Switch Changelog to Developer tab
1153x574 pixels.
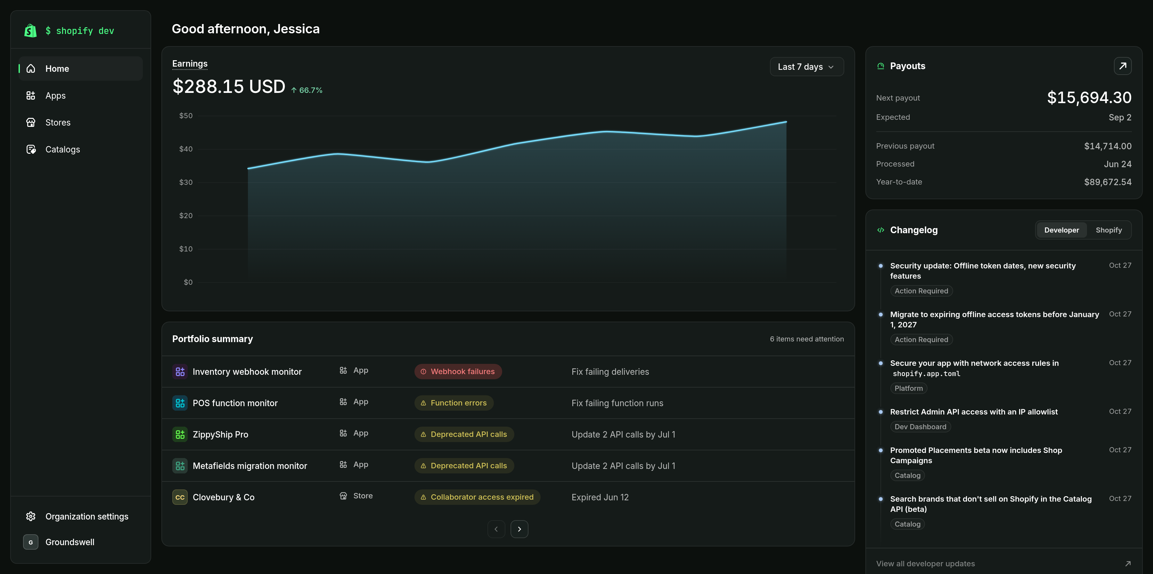coord(1061,230)
